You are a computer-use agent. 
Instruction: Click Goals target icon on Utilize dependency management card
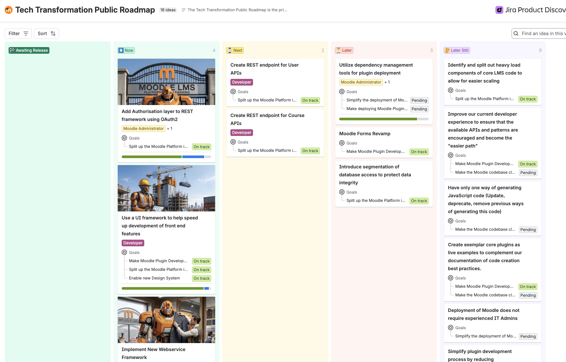(342, 91)
